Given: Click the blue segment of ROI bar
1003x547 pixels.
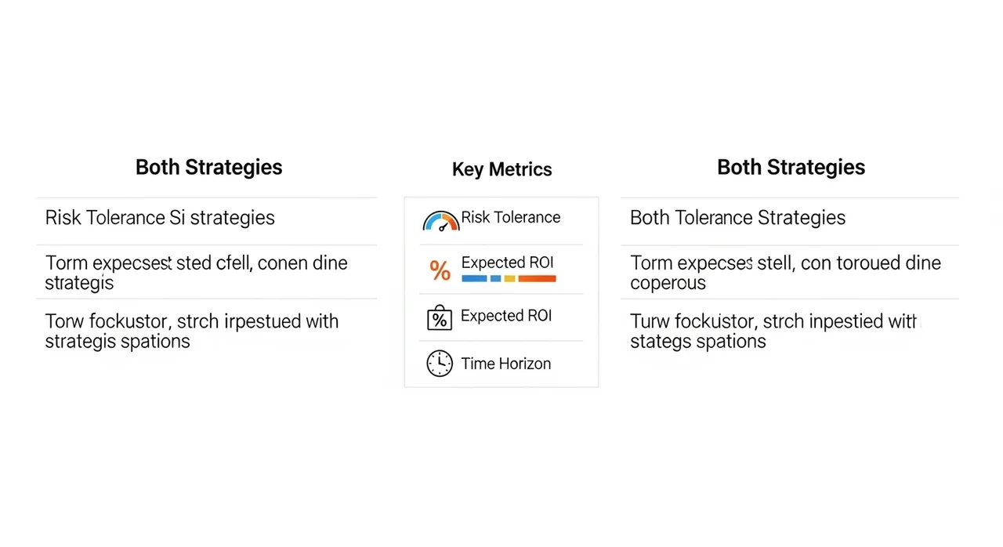Looking at the screenshot, I should pos(474,278).
